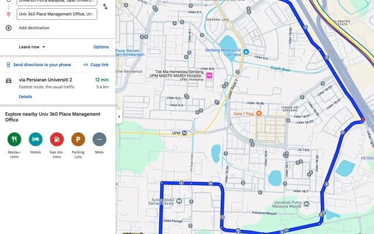Search nearby Gas stations
Viewport: 374px width, 234px height.
[x=57, y=139]
